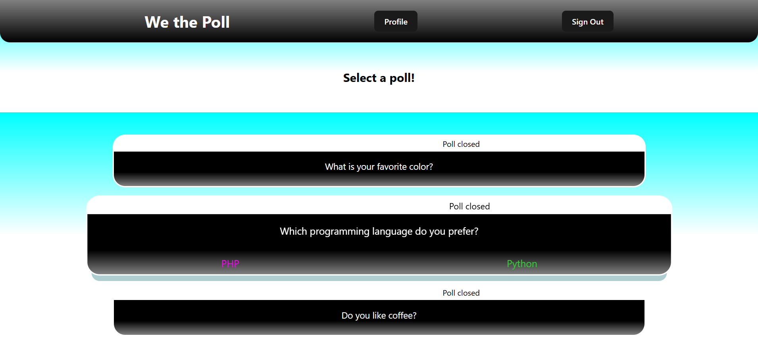Screen dimensions: 758x357
Task: Click the gray bottom edge of the coffee poll card
Action: (x=379, y=330)
